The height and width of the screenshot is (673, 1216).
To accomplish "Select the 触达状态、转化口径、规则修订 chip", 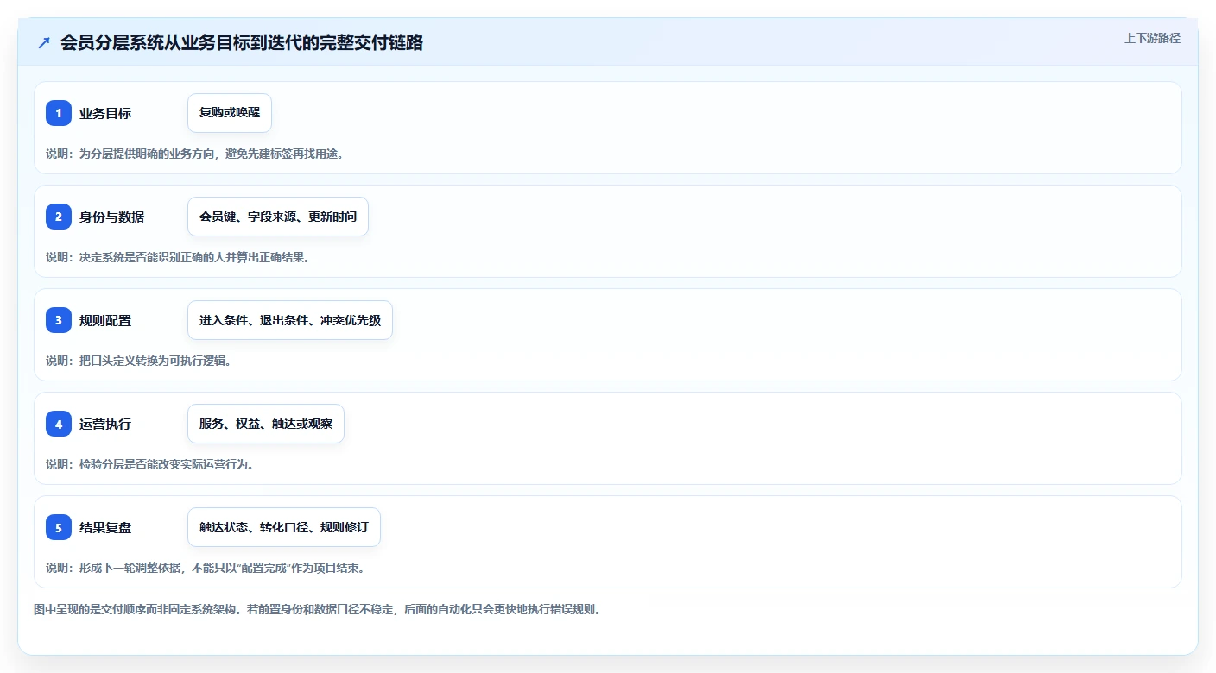I will [x=284, y=527].
